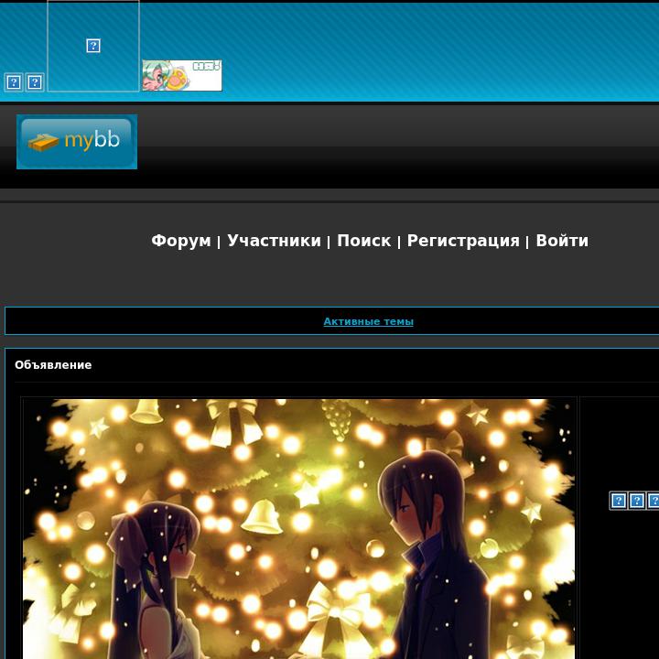This screenshot has width=659, height=659.
Task: Open the Участники members page
Action: coord(274,241)
